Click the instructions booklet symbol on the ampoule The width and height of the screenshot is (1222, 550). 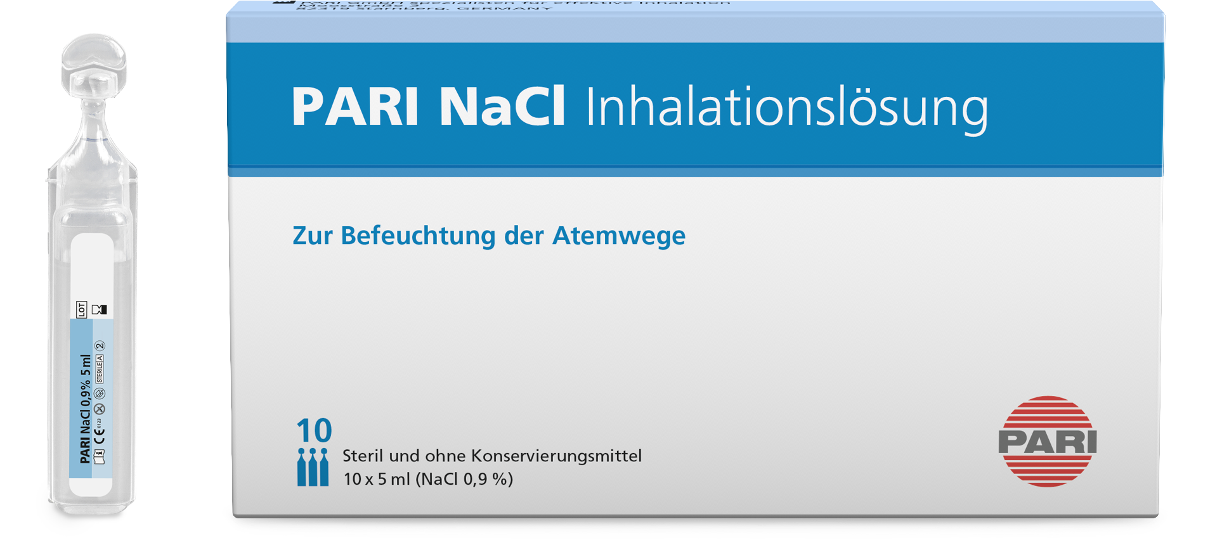click(100, 456)
